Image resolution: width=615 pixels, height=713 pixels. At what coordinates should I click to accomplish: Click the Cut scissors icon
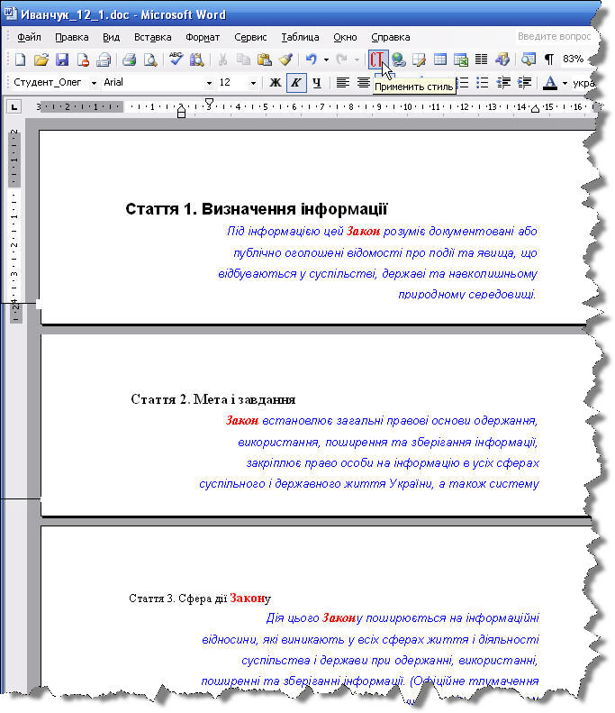pos(222,59)
